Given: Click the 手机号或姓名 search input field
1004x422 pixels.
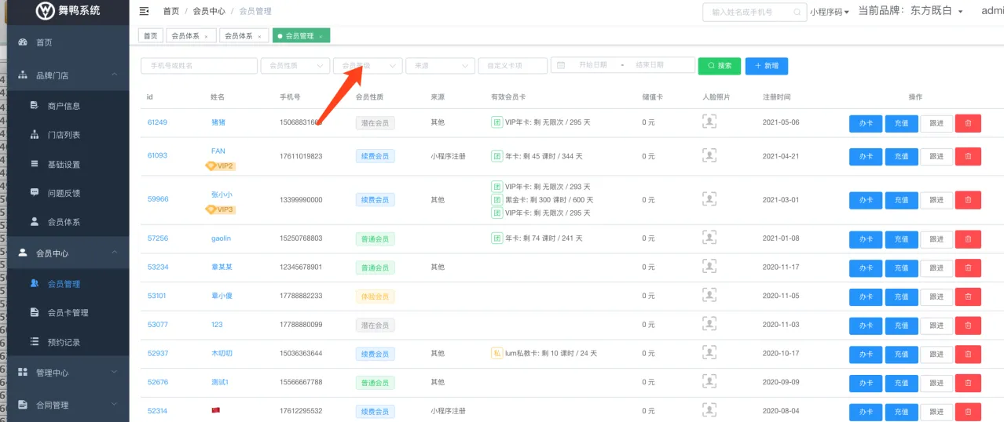Looking at the screenshot, I should (x=199, y=66).
